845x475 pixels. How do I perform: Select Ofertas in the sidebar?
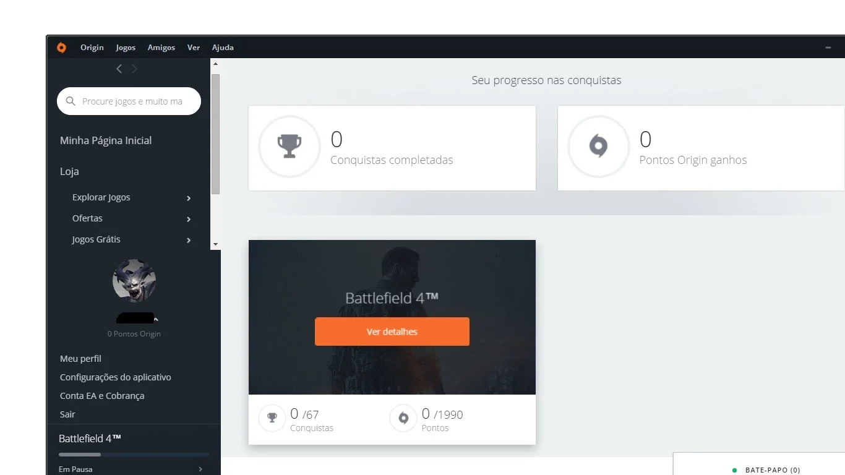(87, 218)
